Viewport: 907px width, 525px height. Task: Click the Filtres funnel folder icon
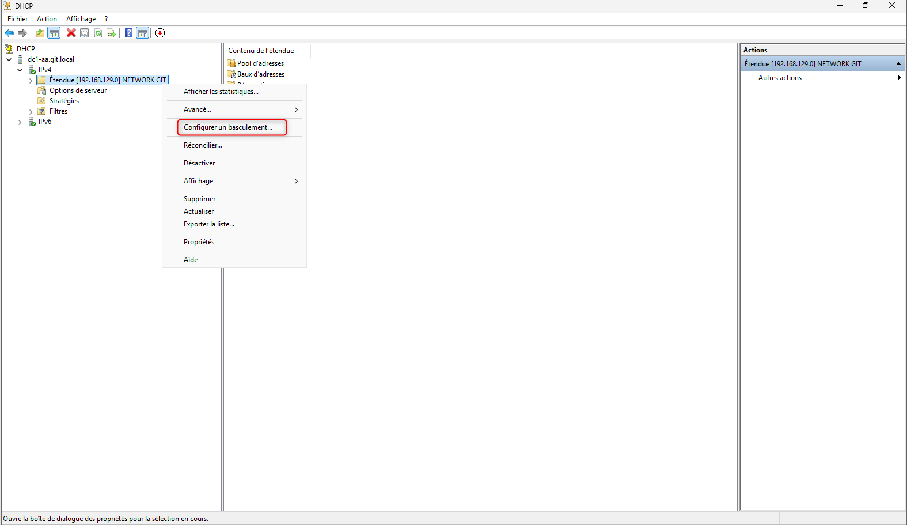pyautogui.click(x=42, y=111)
